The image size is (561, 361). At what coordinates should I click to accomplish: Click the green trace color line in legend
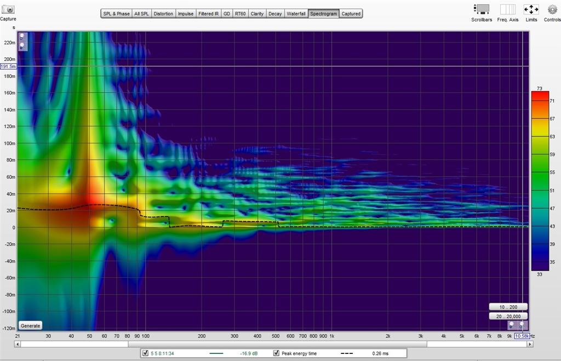[216, 353]
